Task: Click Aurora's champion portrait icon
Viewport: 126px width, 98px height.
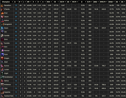Action: (x=2, y=66)
